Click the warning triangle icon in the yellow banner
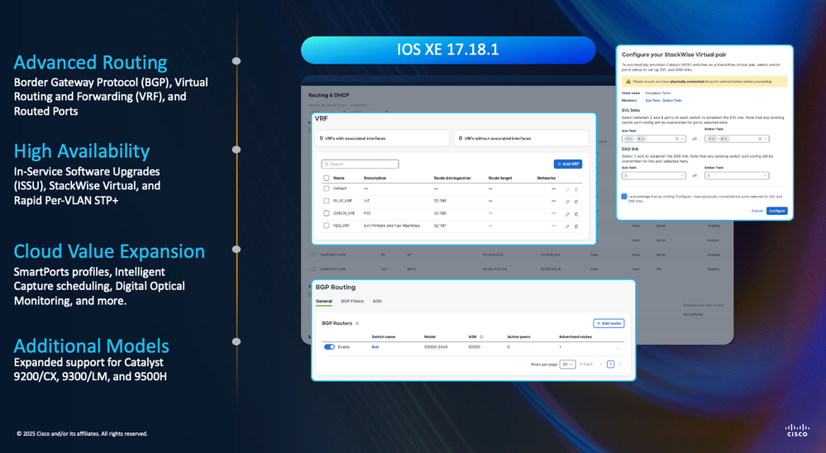The image size is (826, 453). 628,82
